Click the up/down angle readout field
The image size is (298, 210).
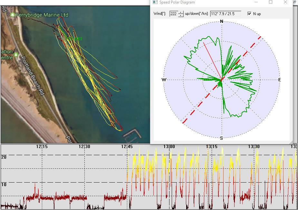(226, 14)
